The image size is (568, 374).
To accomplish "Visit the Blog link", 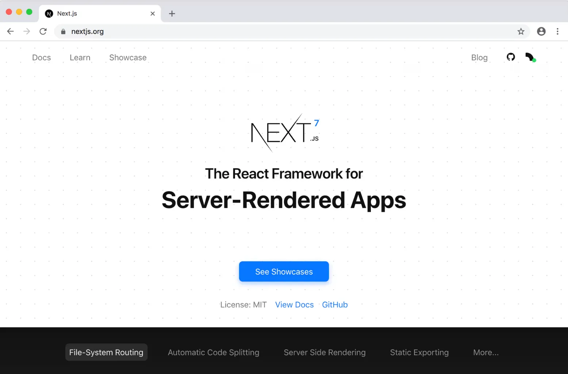I will tap(479, 58).
